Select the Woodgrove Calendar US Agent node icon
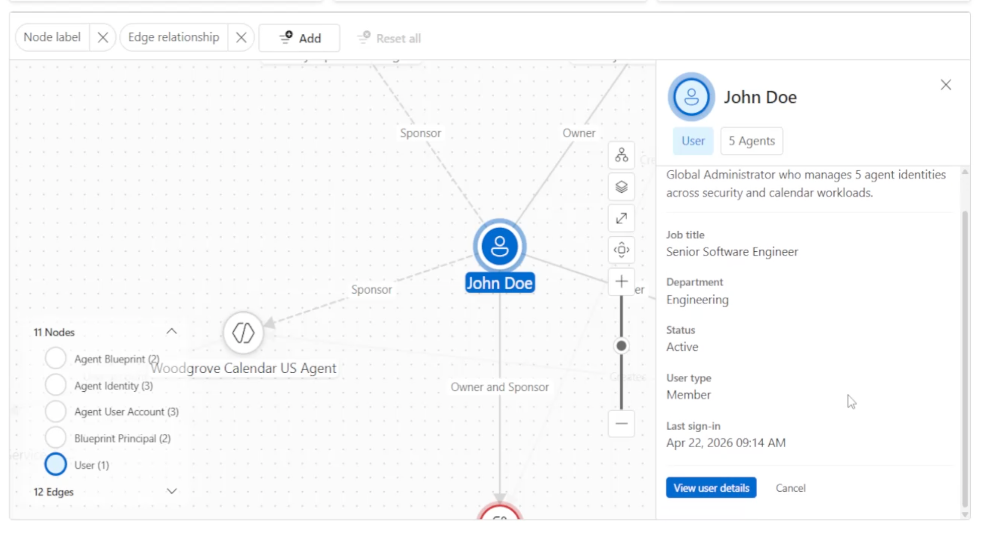Screen dimensions: 1000x549 (x=243, y=333)
